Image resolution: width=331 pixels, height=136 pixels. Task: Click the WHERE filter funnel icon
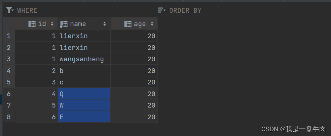tap(10, 10)
